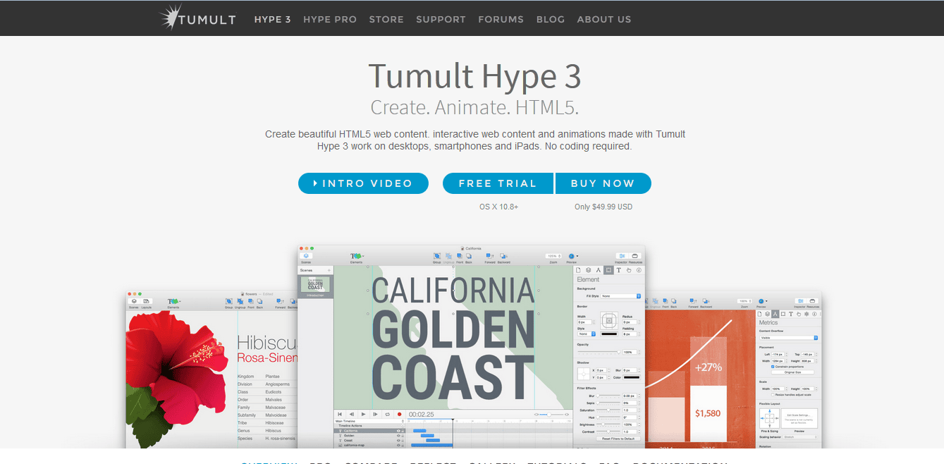Open Border Style dropdown
Viewport: 944px width, 464px height.
586,334
